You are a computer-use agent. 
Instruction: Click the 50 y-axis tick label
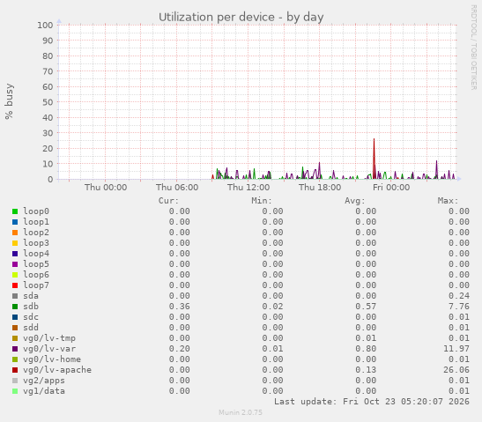click(48, 102)
